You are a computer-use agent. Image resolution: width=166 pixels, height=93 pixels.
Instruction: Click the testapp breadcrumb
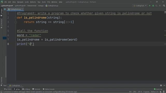[41, 6]
